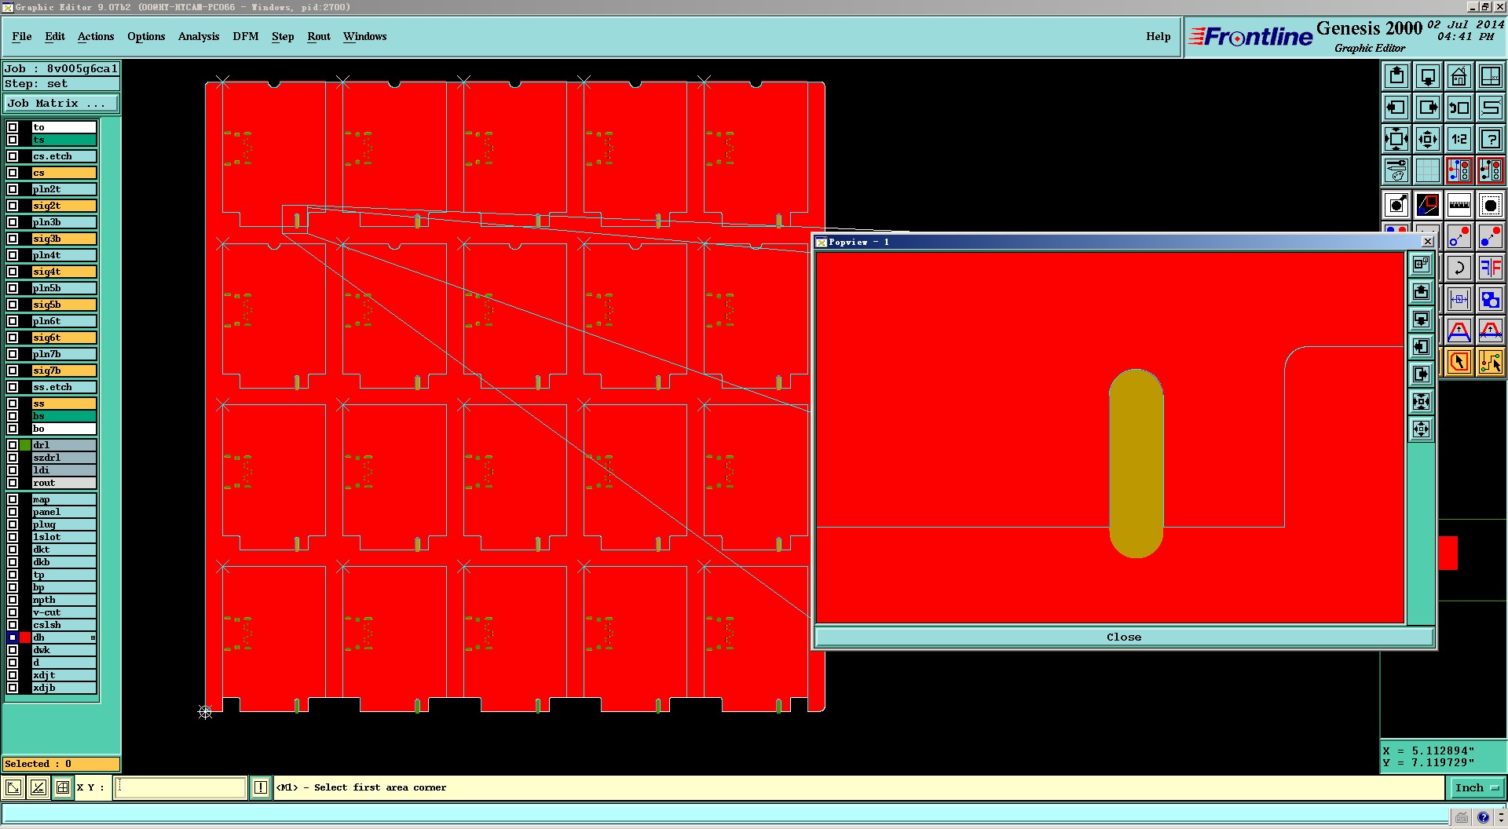Image resolution: width=1508 pixels, height=829 pixels.
Task: Click the pan right icon in main toolbar
Action: click(x=1428, y=108)
